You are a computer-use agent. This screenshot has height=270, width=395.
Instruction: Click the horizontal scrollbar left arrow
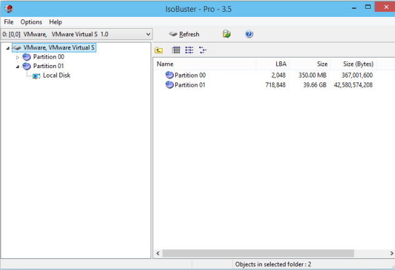point(158,253)
